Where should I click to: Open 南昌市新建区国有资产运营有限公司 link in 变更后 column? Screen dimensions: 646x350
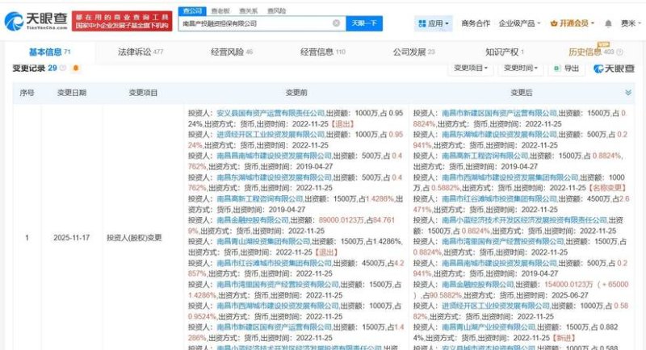pos(499,113)
